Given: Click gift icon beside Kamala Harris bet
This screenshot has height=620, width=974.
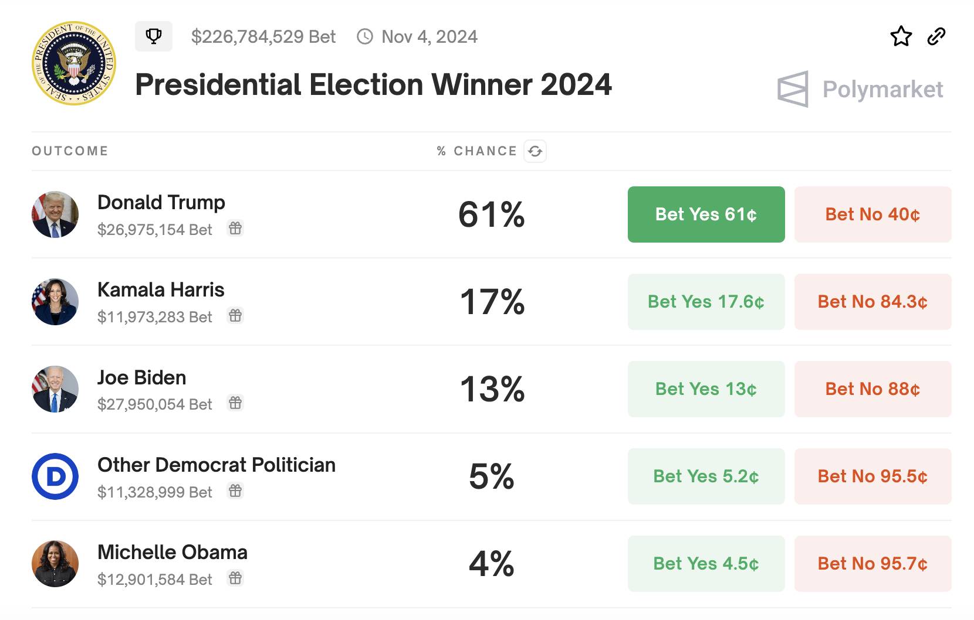Looking at the screenshot, I should [x=235, y=316].
